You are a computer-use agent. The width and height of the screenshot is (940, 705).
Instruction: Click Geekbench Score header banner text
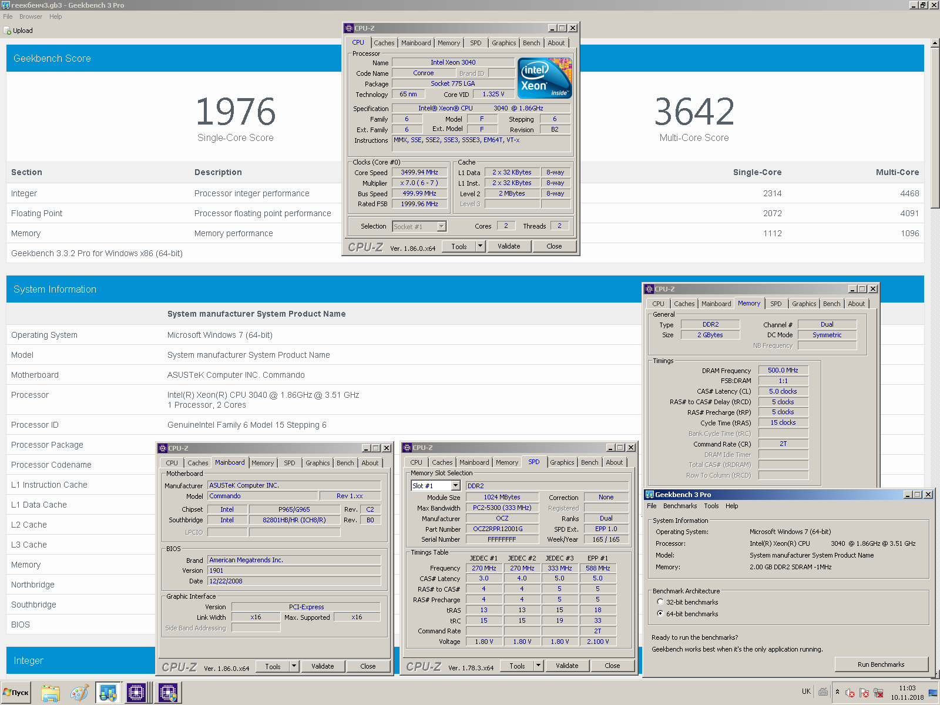point(52,59)
